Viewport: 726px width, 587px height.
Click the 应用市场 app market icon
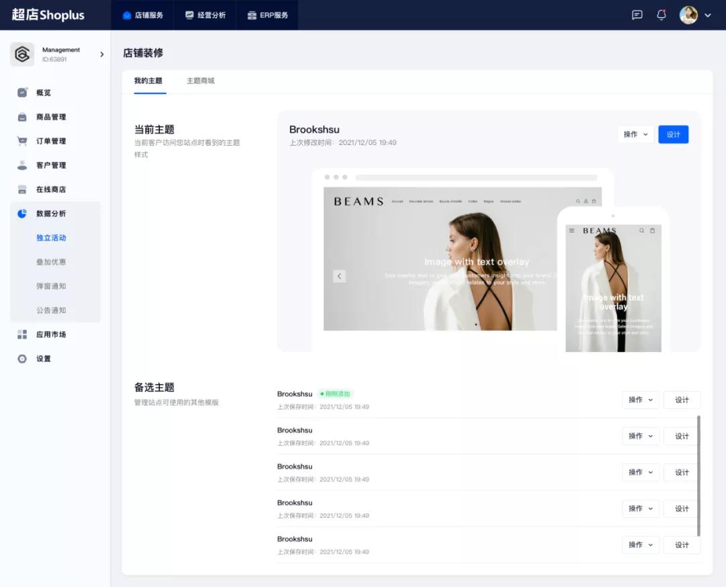click(22, 334)
